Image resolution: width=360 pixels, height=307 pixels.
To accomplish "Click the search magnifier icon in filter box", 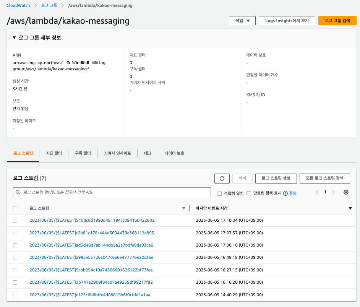I will coord(18,192).
